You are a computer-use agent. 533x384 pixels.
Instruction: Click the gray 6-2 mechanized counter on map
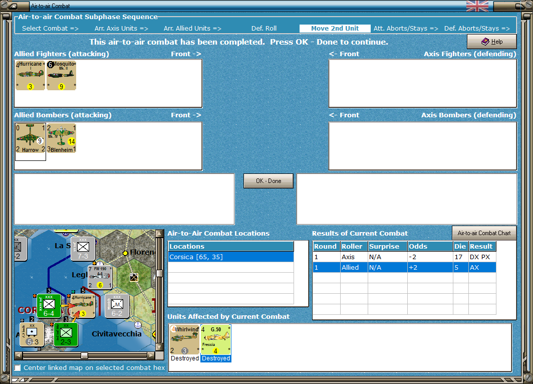tap(117, 306)
